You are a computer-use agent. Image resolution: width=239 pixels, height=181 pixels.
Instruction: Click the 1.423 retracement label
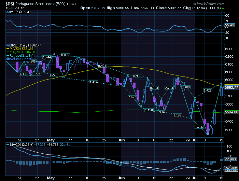(208, 90)
